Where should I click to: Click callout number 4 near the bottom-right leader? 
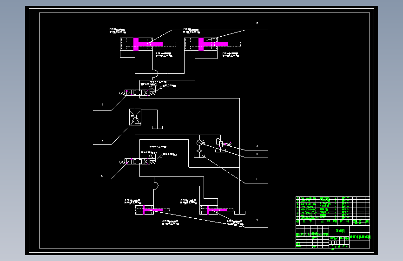click(x=257, y=220)
